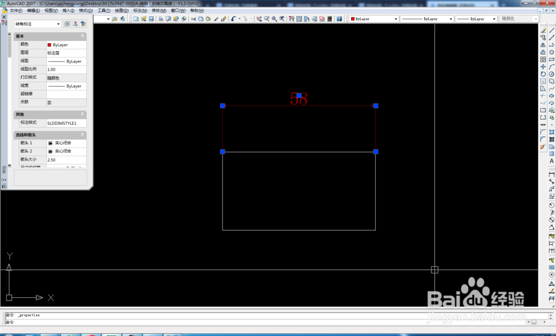Select the Angular dimension tool
Viewport: 556px width, 336px height.
click(x=552, y=227)
